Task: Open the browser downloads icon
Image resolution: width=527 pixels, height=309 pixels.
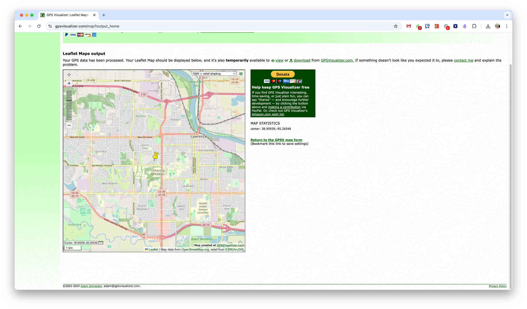Action: tap(488, 26)
